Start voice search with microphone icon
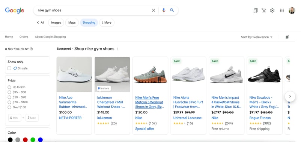The image size is (301, 142). [164, 11]
